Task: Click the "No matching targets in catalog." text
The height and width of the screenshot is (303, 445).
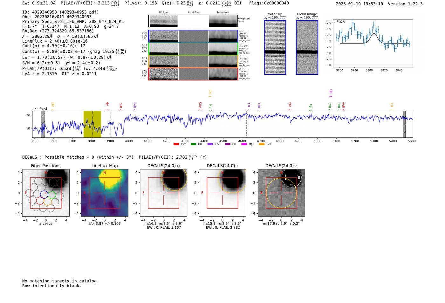Action: [x=60, y=281]
